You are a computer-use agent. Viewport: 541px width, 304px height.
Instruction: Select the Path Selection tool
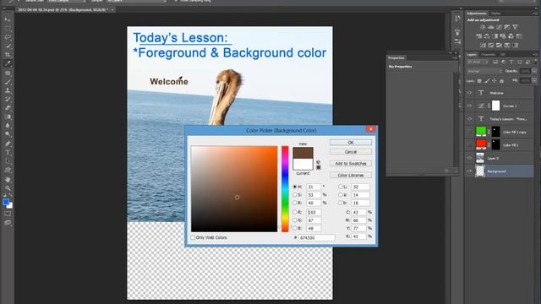coord(8,161)
